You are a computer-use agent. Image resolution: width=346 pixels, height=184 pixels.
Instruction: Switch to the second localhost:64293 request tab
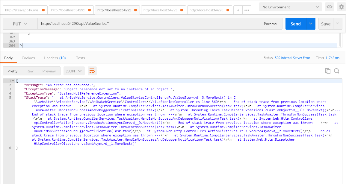coord(71,10)
